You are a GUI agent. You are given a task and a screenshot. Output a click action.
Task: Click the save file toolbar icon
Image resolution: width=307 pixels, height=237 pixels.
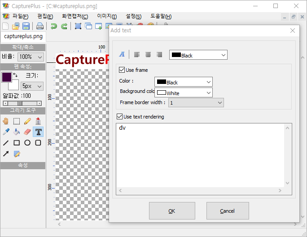click(26, 26)
